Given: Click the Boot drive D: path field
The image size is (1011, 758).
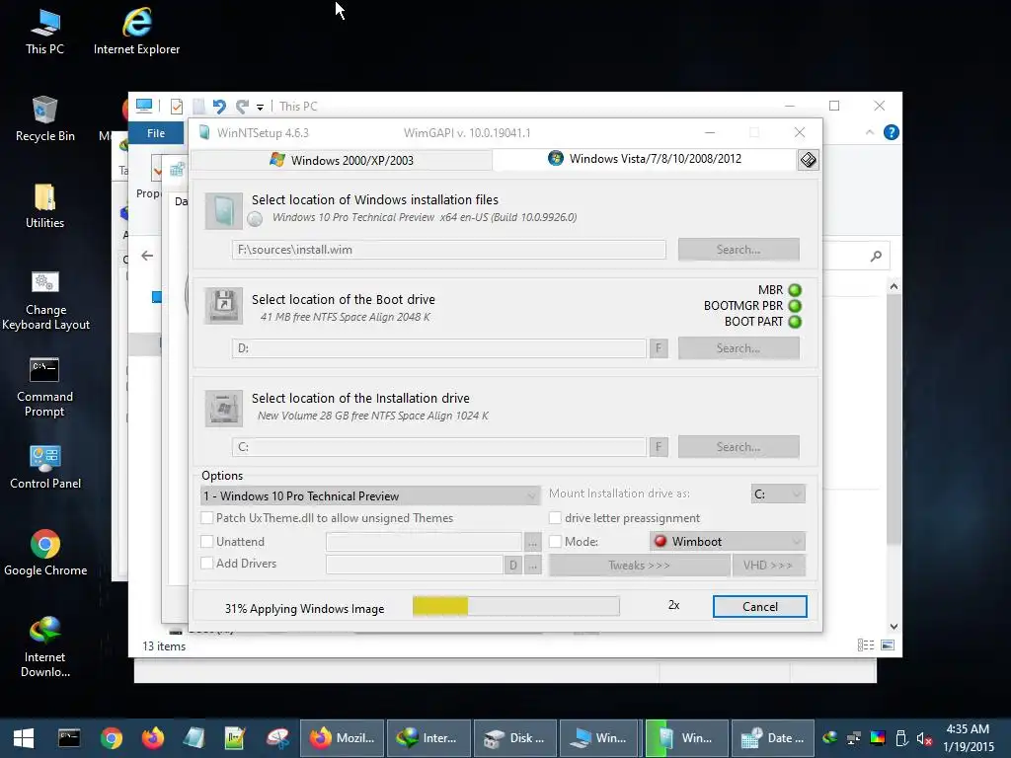Looking at the screenshot, I should point(439,348).
